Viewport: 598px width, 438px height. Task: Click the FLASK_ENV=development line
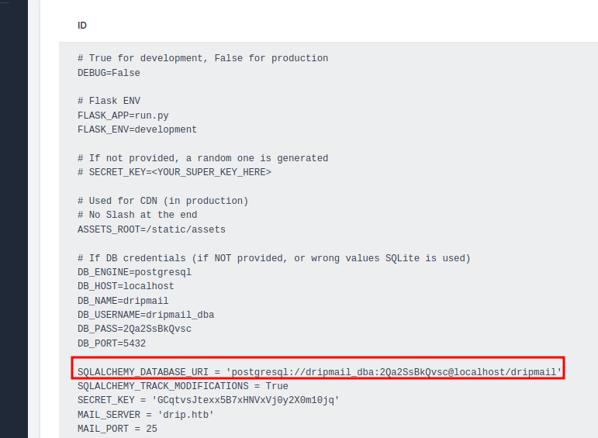coord(137,129)
